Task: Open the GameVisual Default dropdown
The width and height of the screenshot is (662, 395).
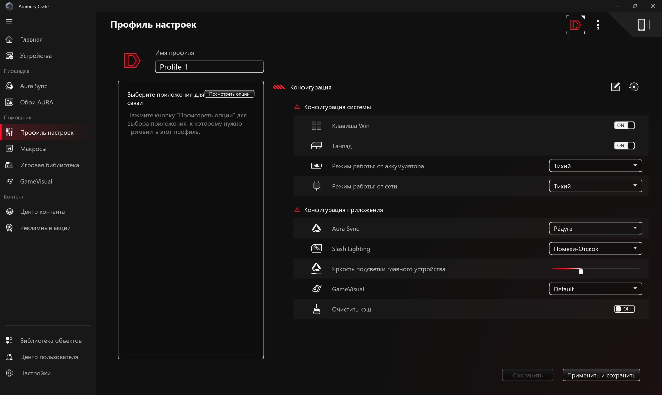Action: (596, 289)
